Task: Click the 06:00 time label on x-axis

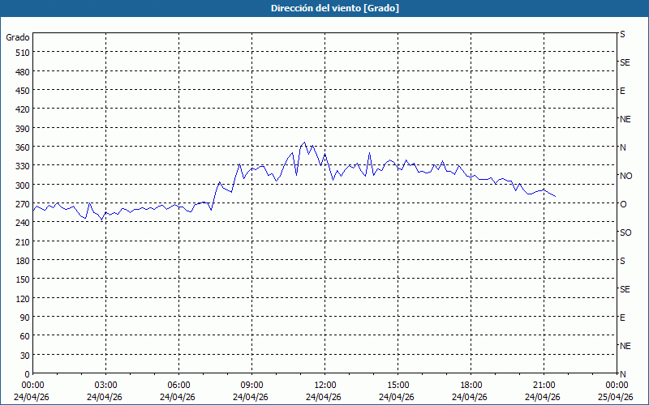Action: point(178,385)
